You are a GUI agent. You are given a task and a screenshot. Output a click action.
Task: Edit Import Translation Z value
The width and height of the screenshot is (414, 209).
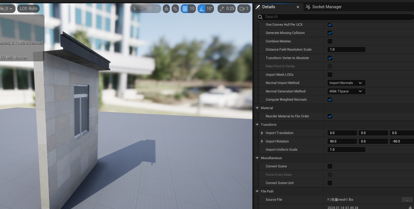(402, 133)
